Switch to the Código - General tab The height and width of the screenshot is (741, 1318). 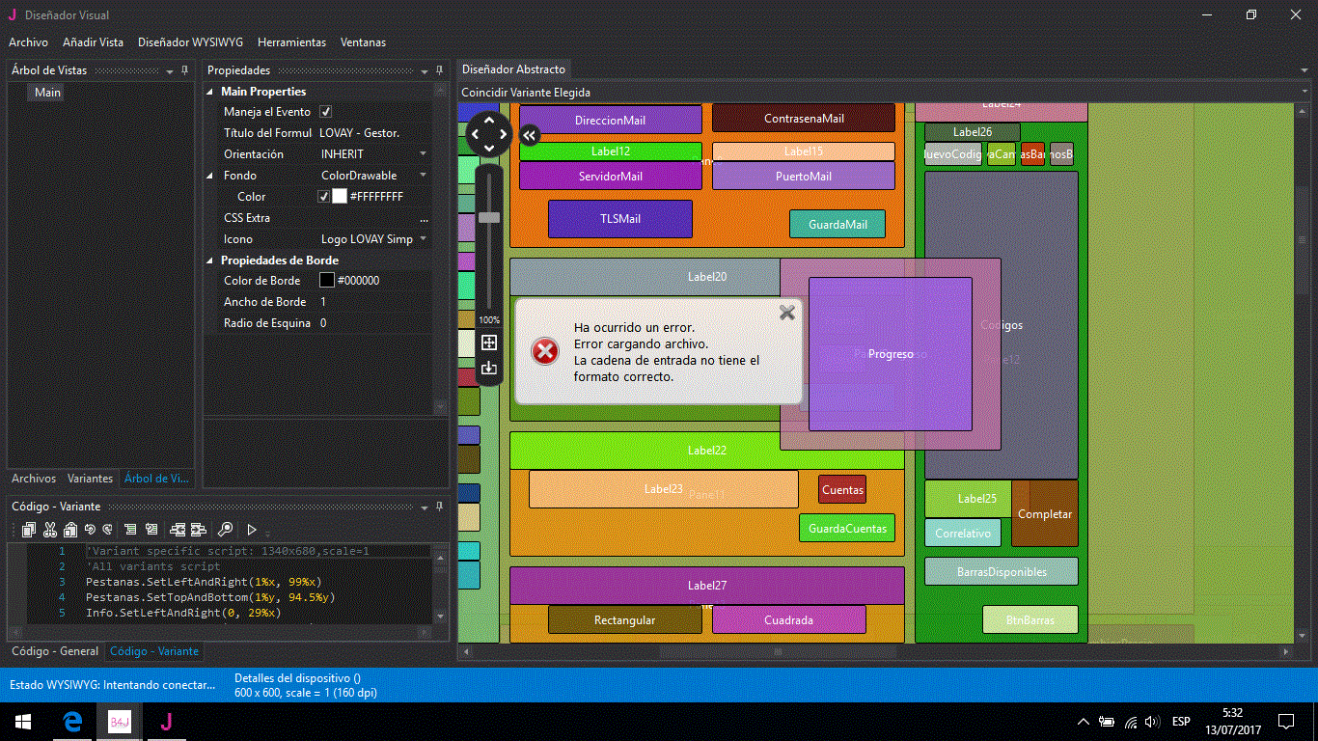pyautogui.click(x=54, y=651)
